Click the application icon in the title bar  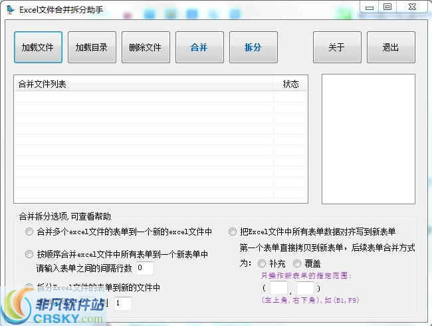point(10,10)
